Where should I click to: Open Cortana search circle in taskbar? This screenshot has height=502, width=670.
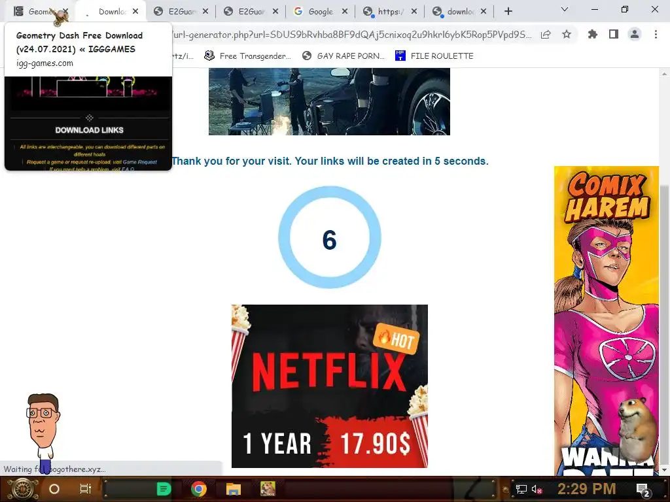(x=54, y=489)
